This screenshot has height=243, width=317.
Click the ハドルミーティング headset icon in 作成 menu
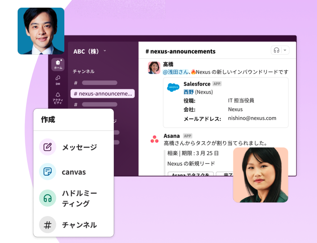point(47,198)
